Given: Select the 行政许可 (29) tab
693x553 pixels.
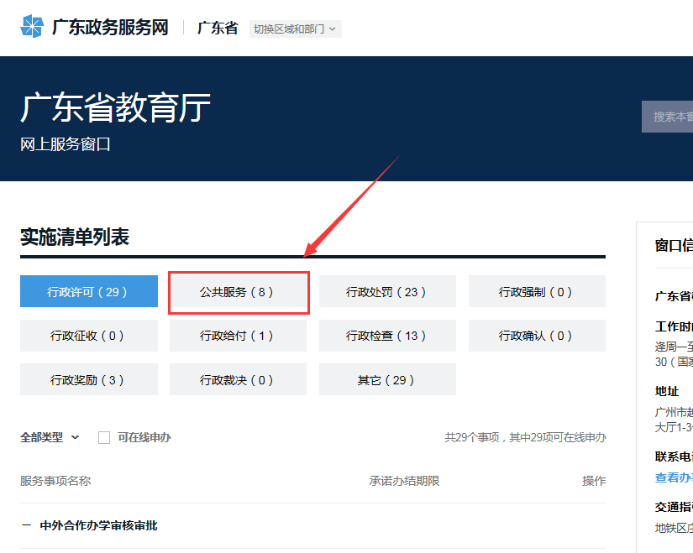Looking at the screenshot, I should click(89, 291).
